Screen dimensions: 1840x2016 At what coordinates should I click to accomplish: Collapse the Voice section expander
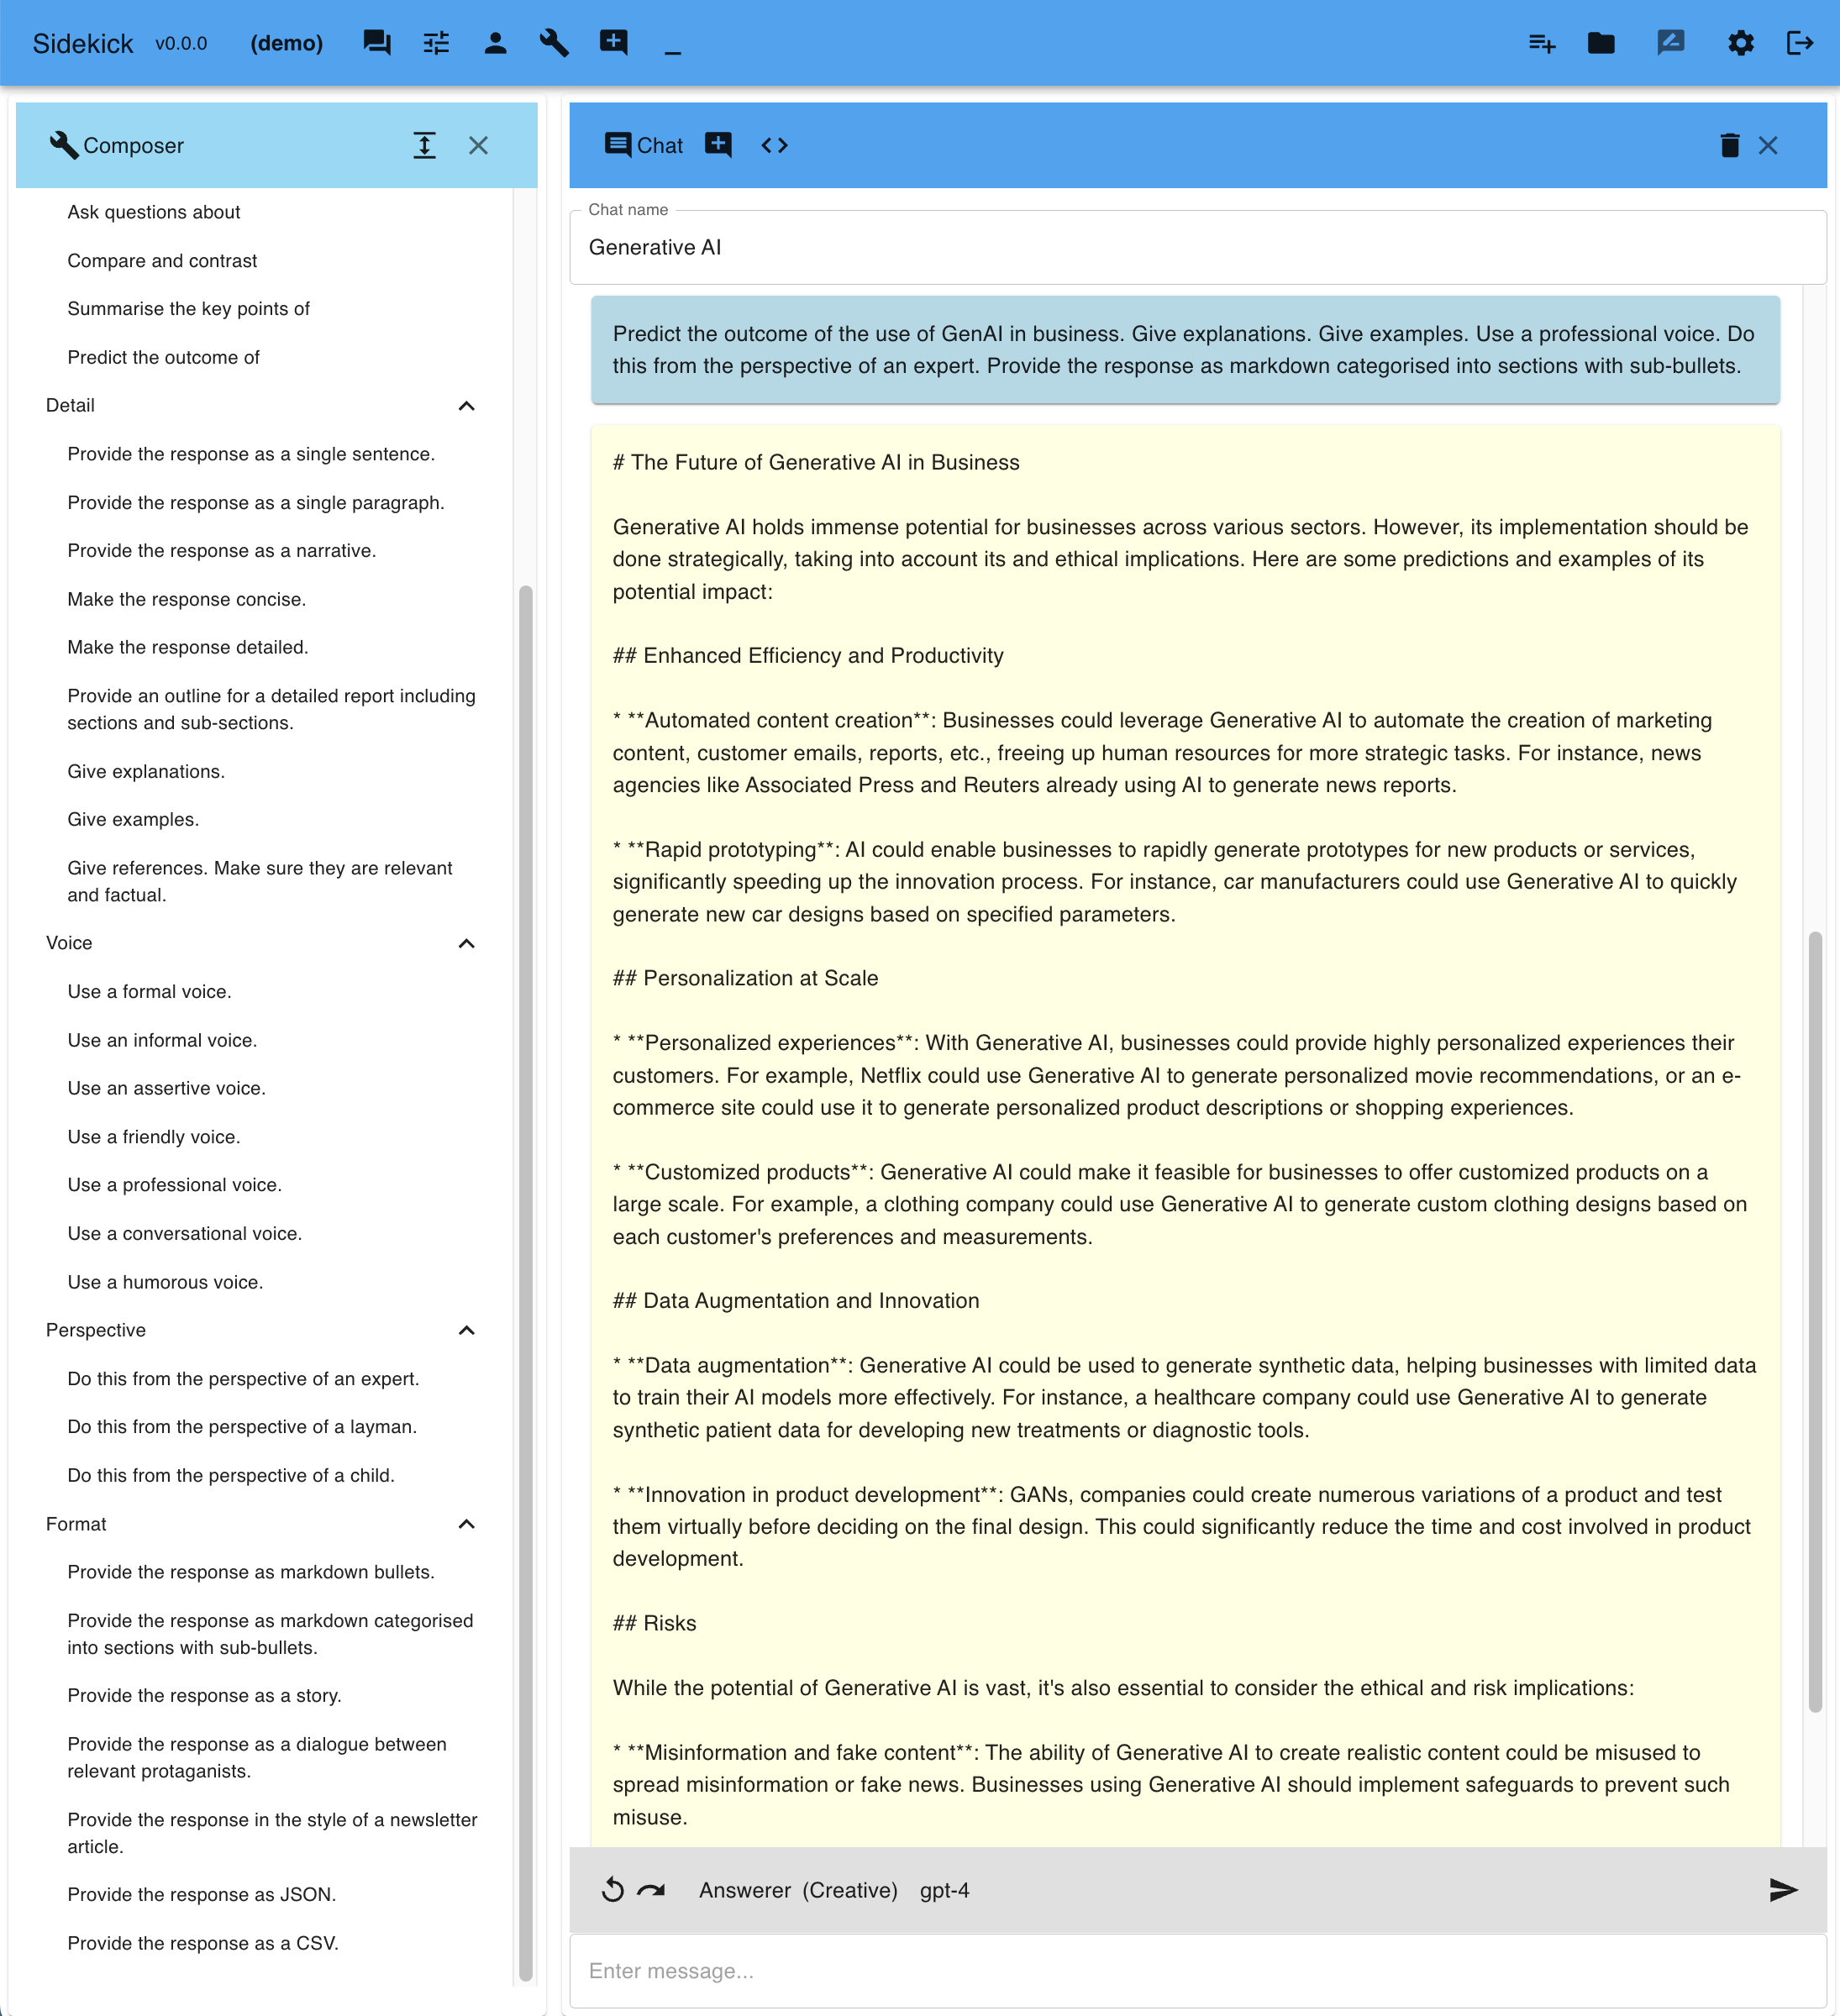(x=467, y=943)
